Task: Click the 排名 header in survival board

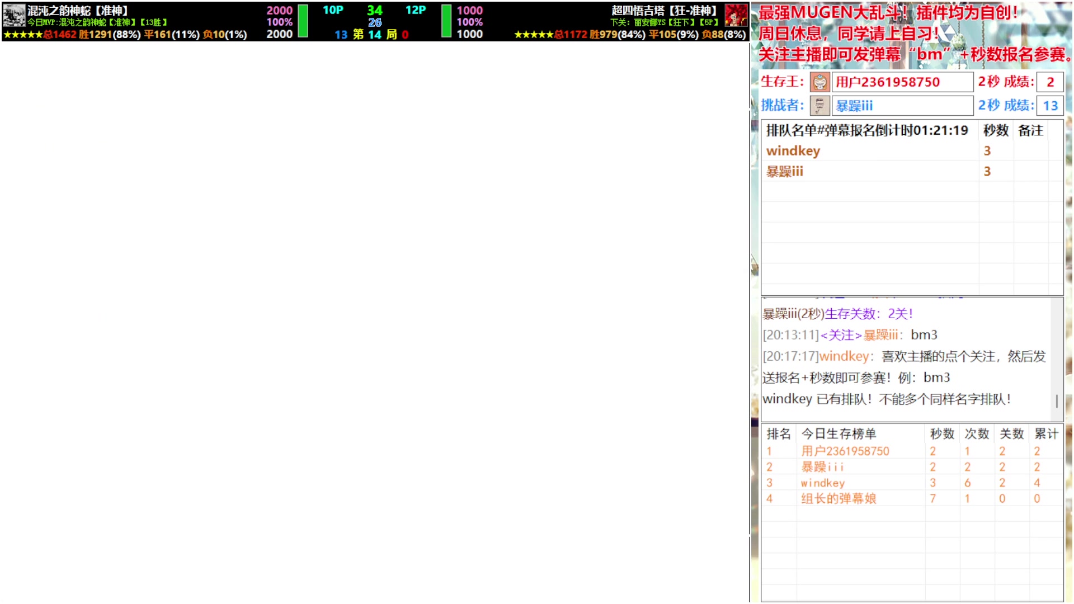Action: (779, 434)
